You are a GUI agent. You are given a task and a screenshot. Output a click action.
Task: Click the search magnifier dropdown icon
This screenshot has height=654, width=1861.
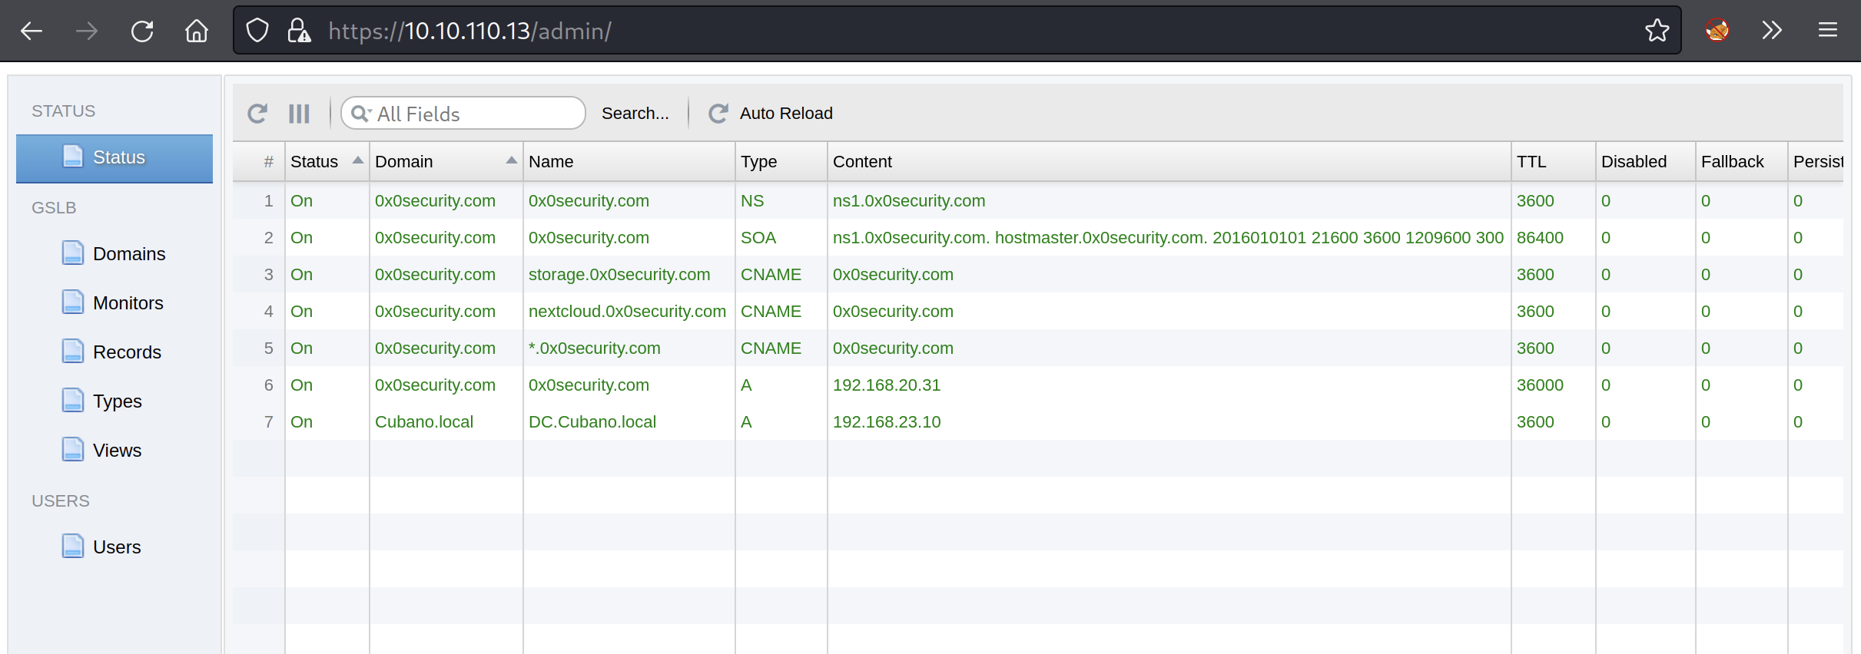(360, 114)
